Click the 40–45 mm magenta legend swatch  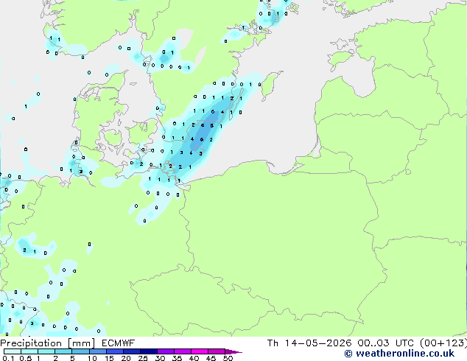pyautogui.click(x=200, y=351)
